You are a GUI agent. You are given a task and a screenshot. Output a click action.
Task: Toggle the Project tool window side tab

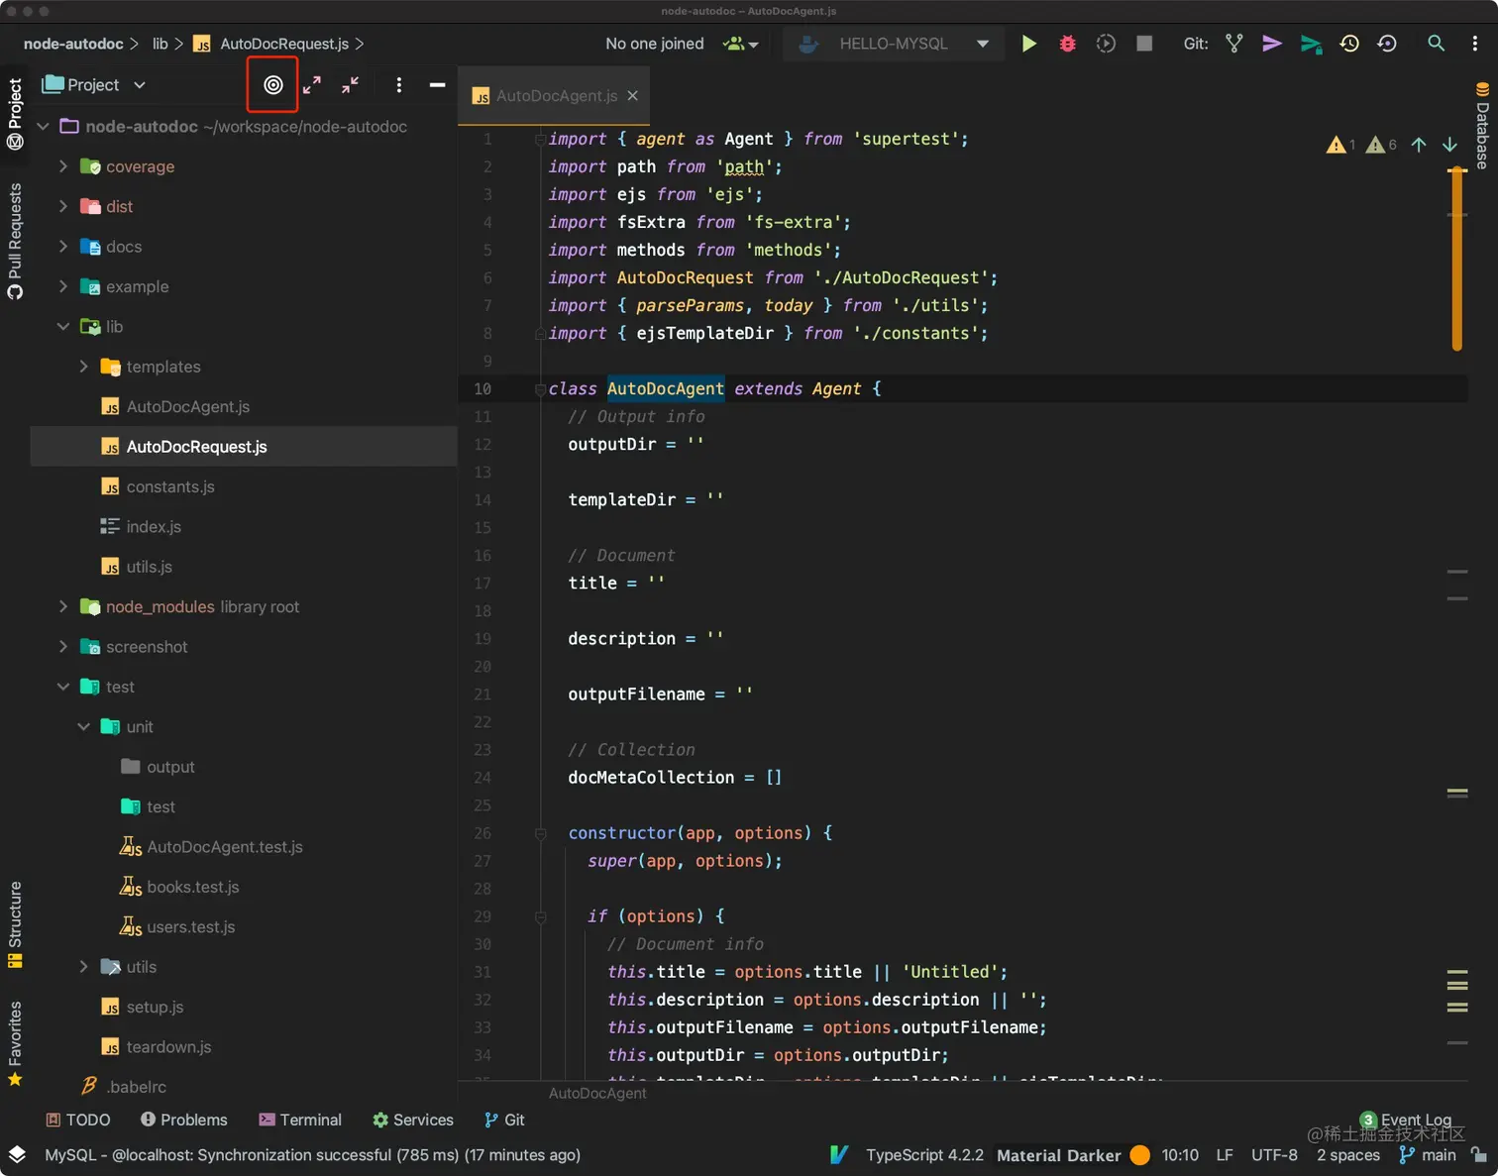[x=15, y=113]
